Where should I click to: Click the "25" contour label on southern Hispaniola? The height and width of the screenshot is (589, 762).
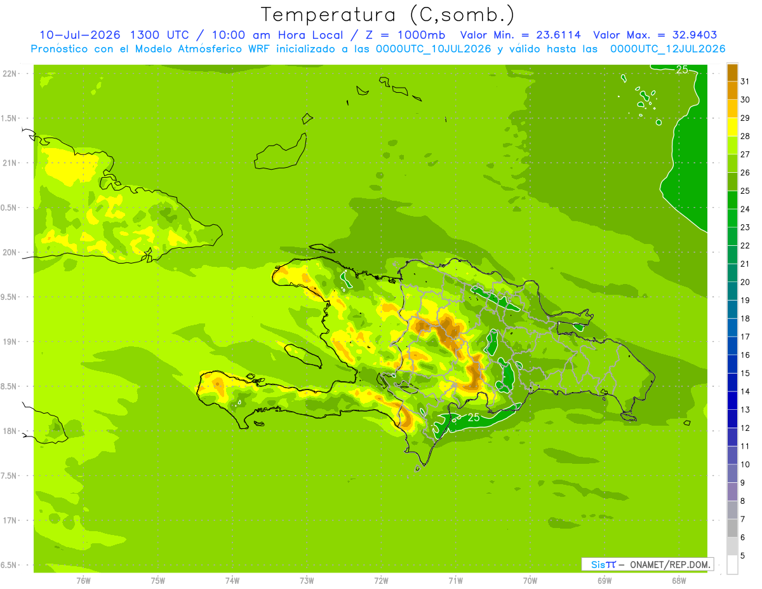click(473, 417)
